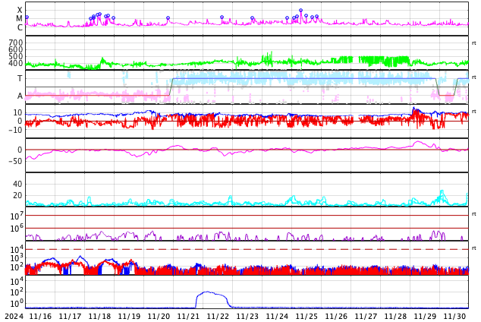Select the 400 tick label
481x322 pixels.
click(x=16, y=63)
